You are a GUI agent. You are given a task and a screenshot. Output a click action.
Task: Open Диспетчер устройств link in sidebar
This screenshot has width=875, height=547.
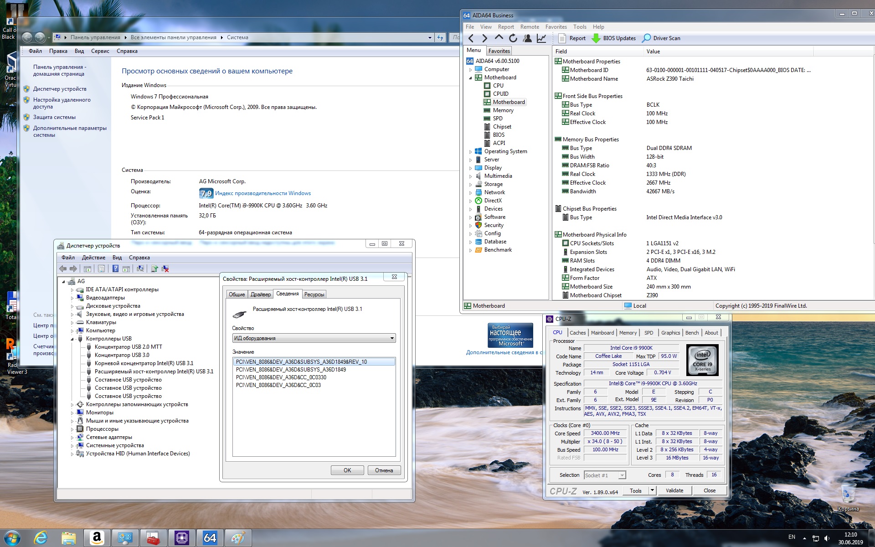[x=60, y=89]
